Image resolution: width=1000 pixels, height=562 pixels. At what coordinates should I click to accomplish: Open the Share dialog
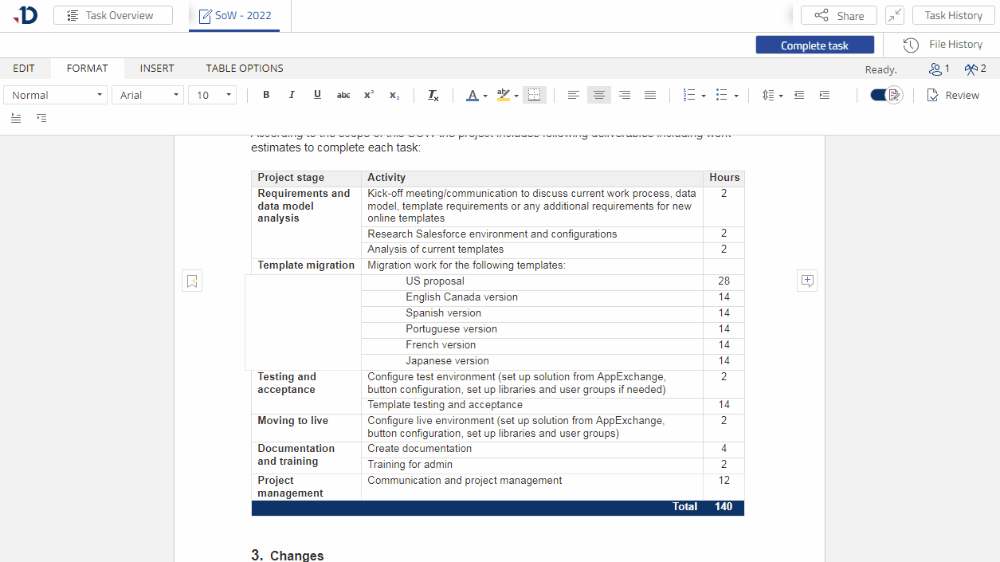tap(839, 16)
